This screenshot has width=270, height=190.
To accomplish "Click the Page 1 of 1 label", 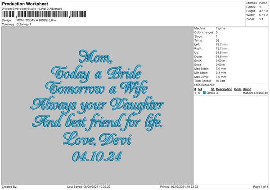I will coord(261,186).
